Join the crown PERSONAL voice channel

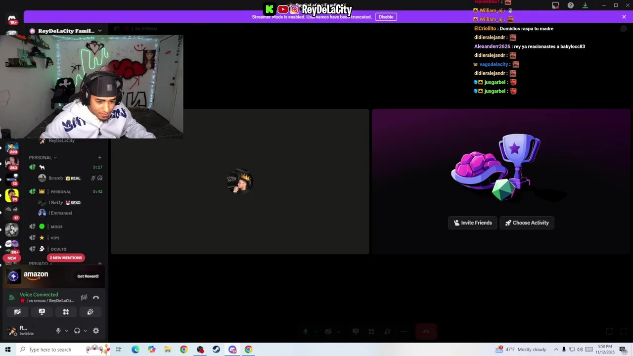[65, 191]
